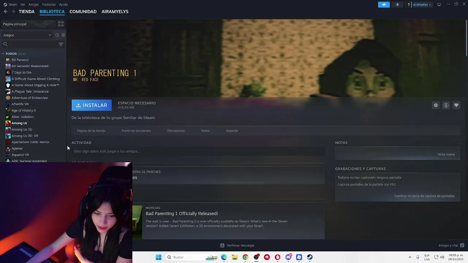Click the activity comment input field
Viewport: 468px width, 263px height.
(198, 151)
